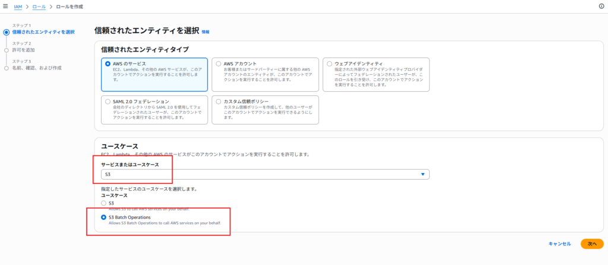Click the dropdown arrow on S3 selector
608x265 pixels.
pyautogui.click(x=422, y=174)
